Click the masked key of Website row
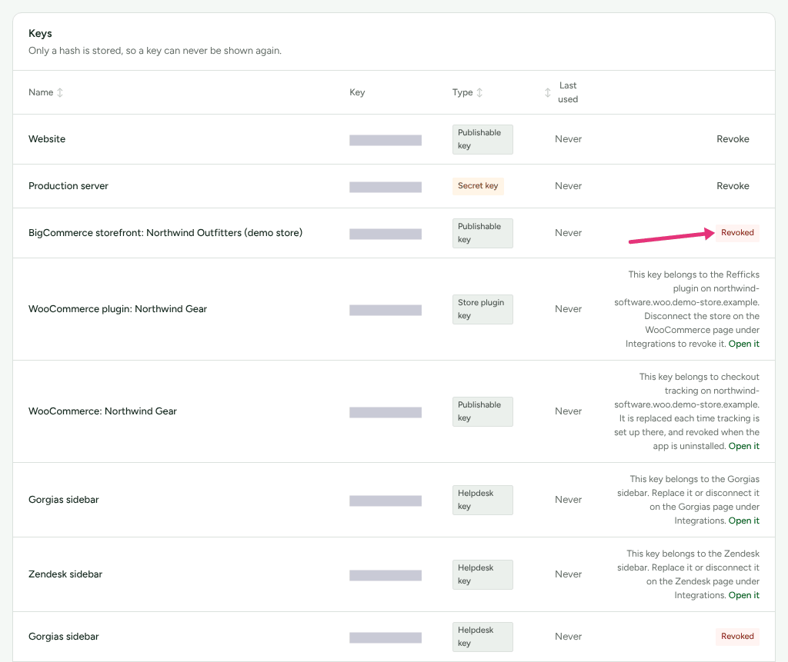The image size is (788, 662). (386, 140)
